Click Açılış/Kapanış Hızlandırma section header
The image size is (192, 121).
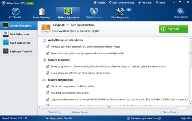[x=65, y=40]
